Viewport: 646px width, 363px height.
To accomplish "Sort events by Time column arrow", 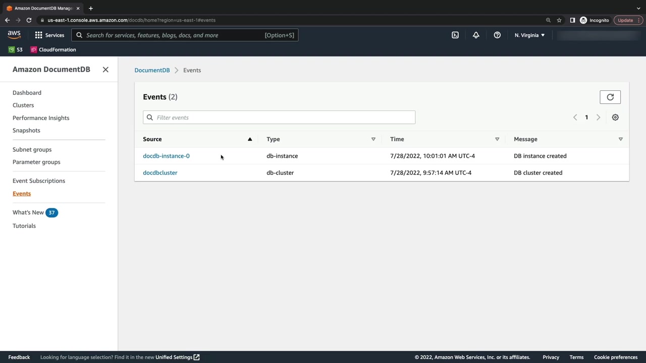I will click(497, 139).
